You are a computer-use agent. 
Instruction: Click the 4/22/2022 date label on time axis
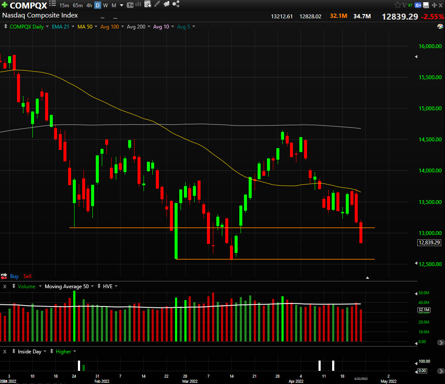(361, 378)
